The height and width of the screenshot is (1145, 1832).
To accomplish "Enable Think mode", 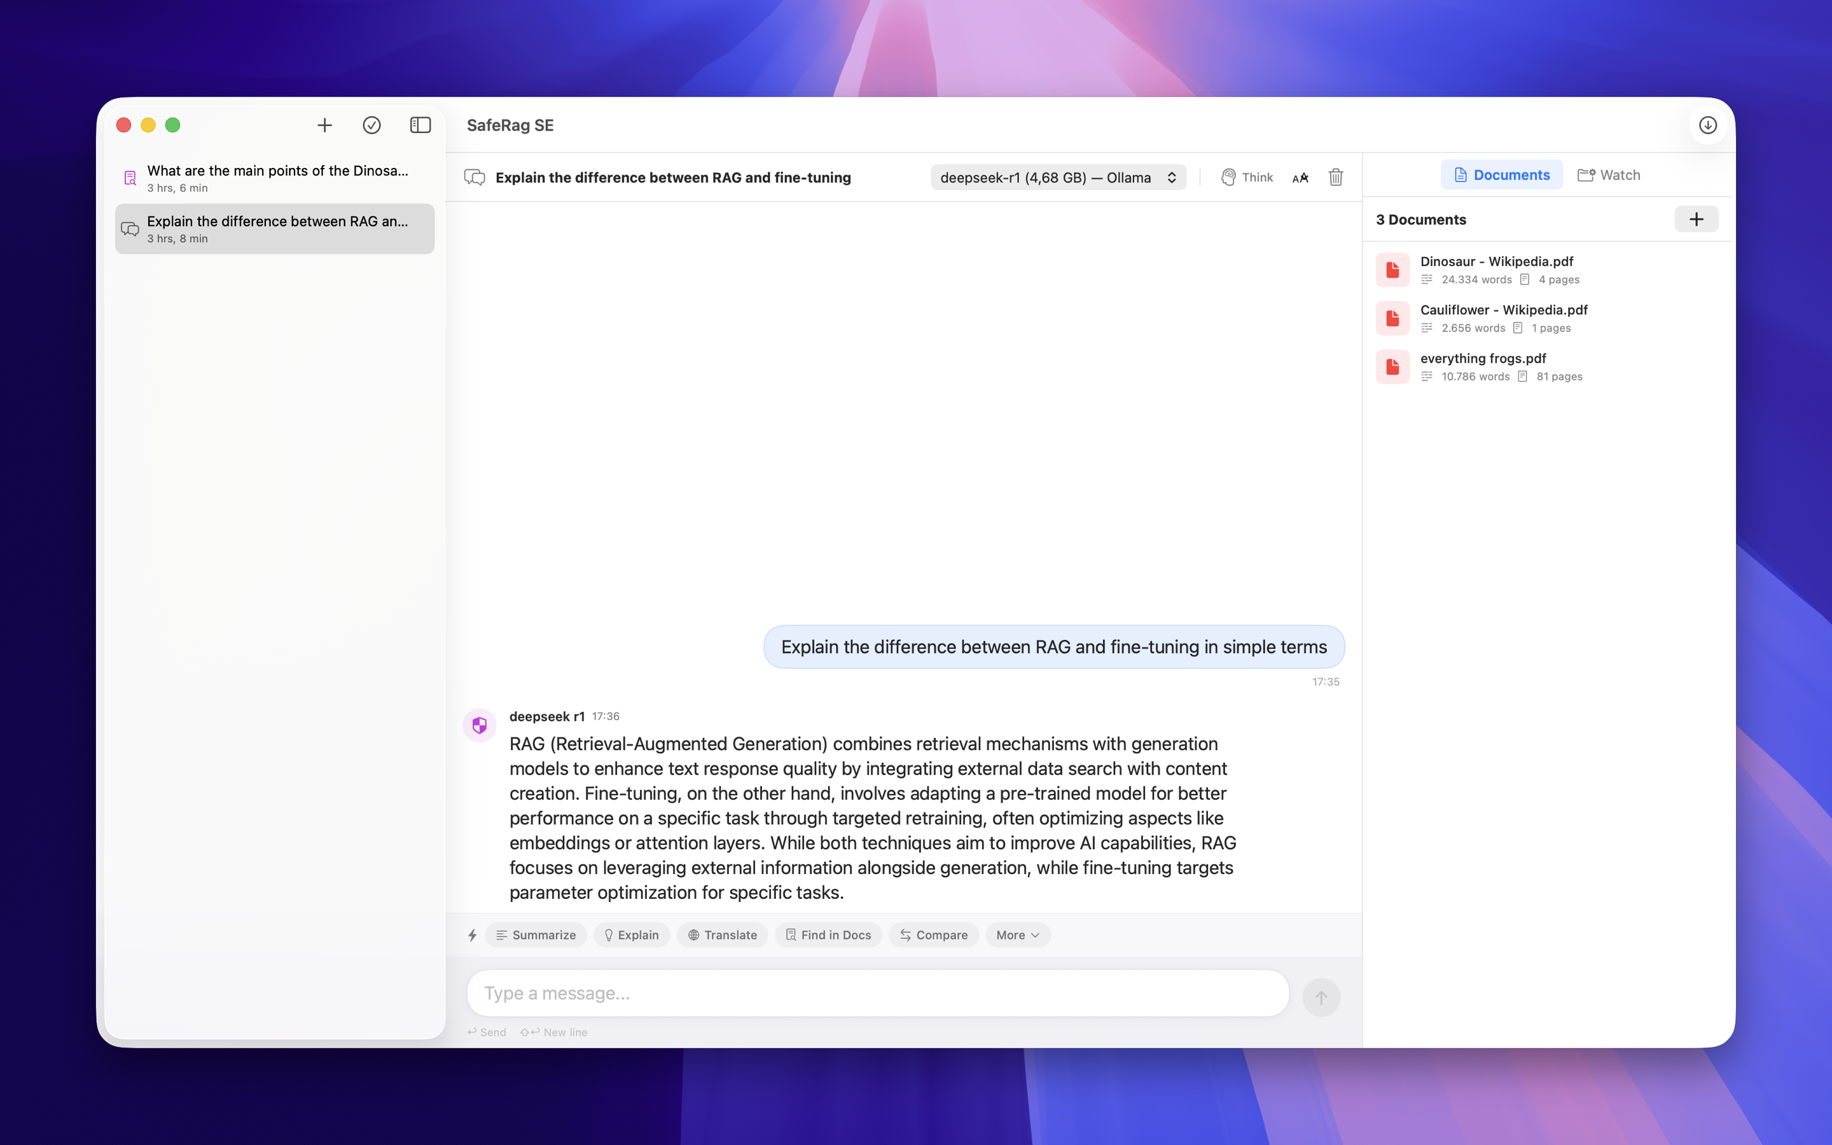I will tap(1246, 177).
